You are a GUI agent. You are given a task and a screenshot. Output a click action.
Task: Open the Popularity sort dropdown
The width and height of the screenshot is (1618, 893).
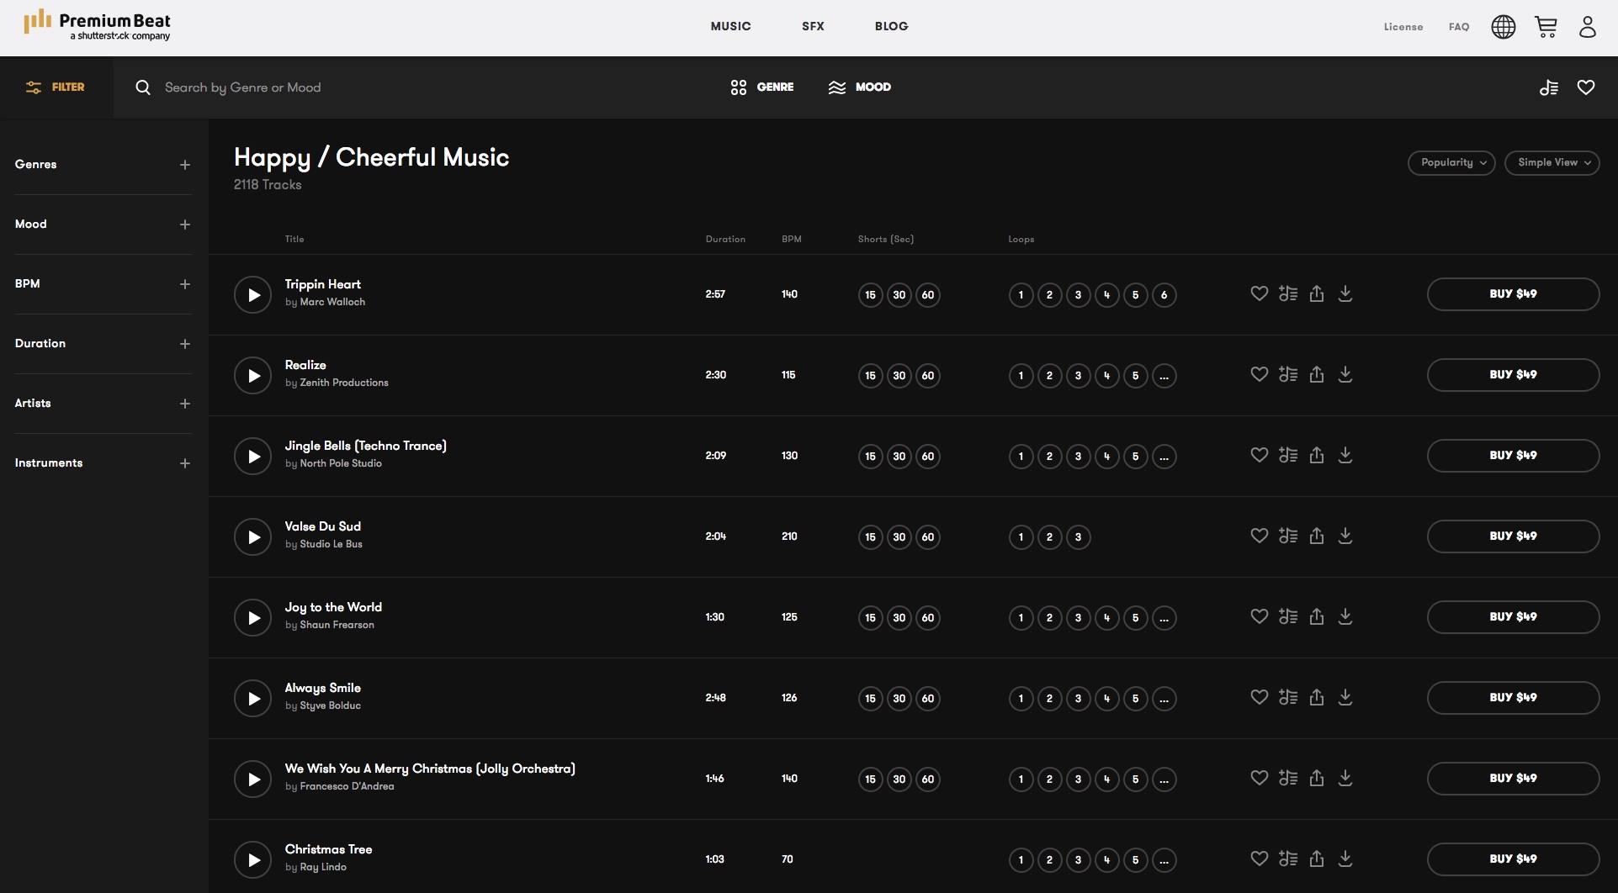[1451, 162]
